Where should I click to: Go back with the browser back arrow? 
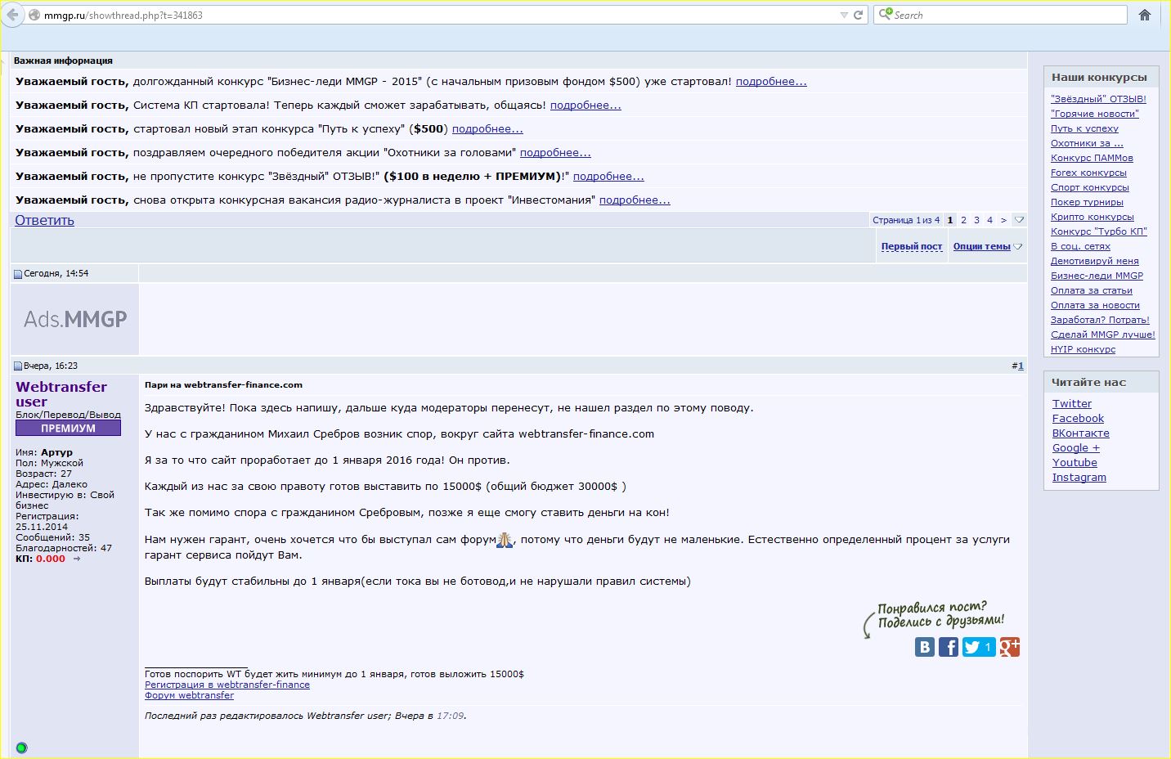click(x=12, y=15)
